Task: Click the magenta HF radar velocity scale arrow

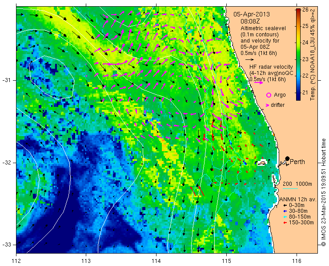Action: (258, 82)
